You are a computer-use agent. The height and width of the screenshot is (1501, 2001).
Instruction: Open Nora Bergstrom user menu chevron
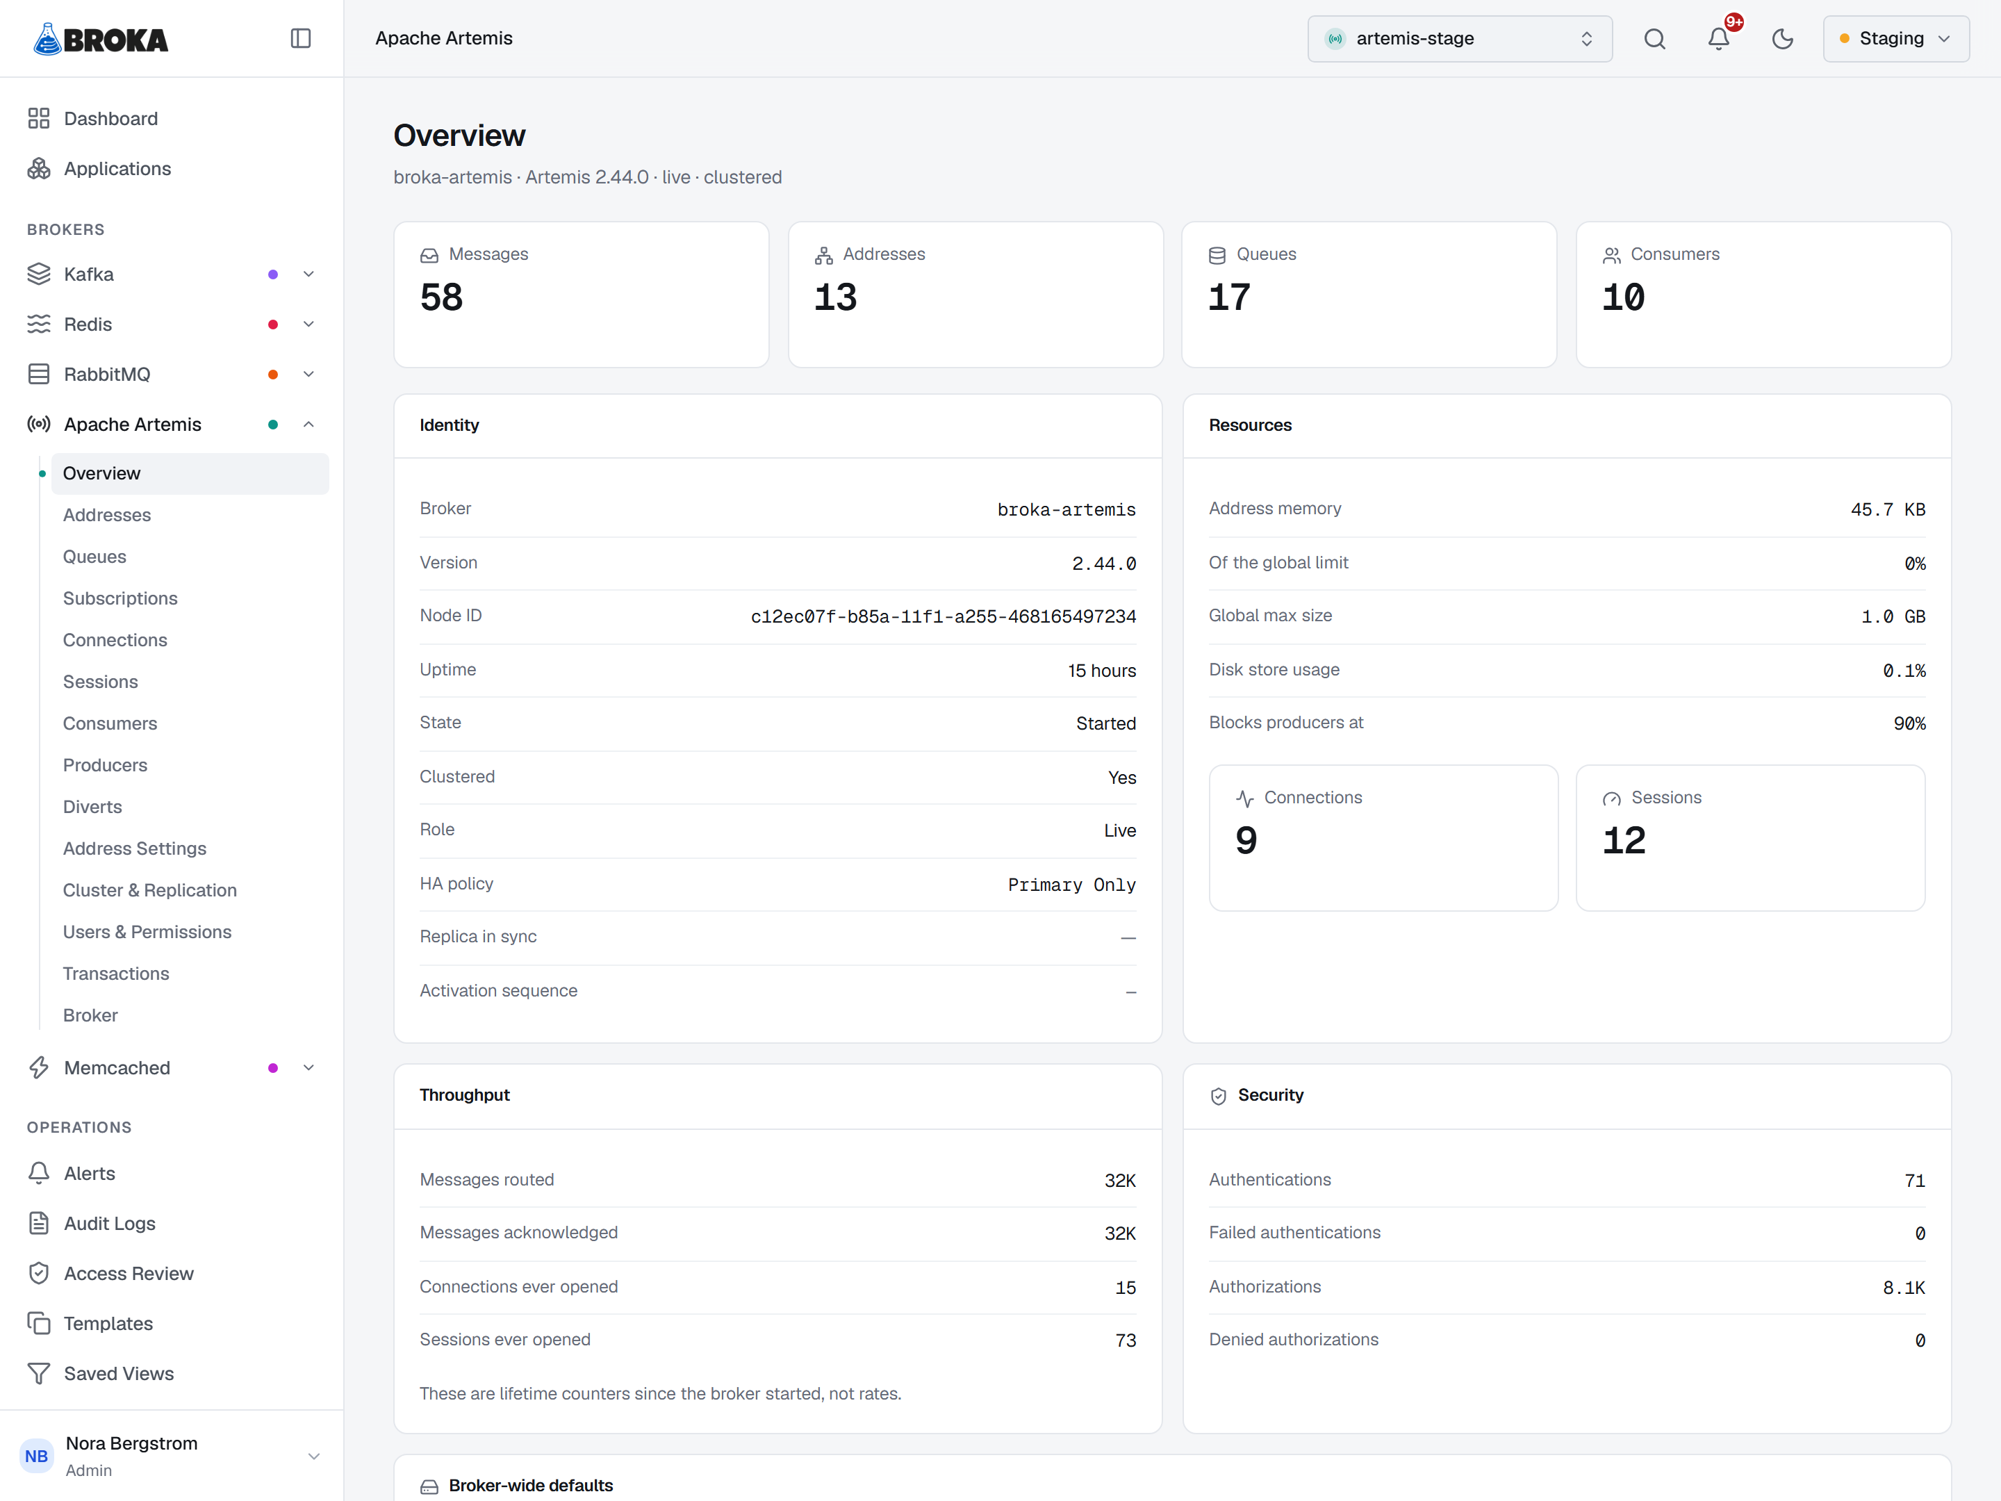pos(314,1456)
